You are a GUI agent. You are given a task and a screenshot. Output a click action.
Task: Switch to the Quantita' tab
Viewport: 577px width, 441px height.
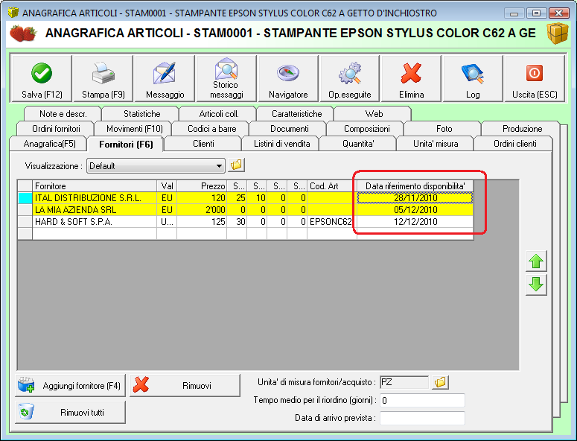click(358, 144)
